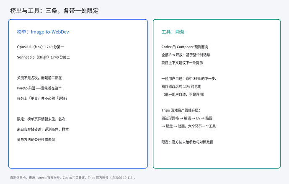Viewport: 289px width, 184px height.
Task: Click the line 四边形网格 → 编辑 → UV → 贴图
Action: click(x=187, y=118)
